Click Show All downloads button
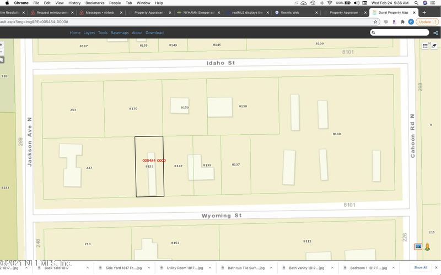 point(421,267)
